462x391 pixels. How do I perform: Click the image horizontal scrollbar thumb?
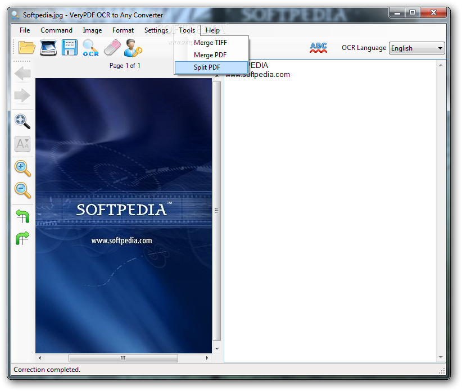pos(123,358)
